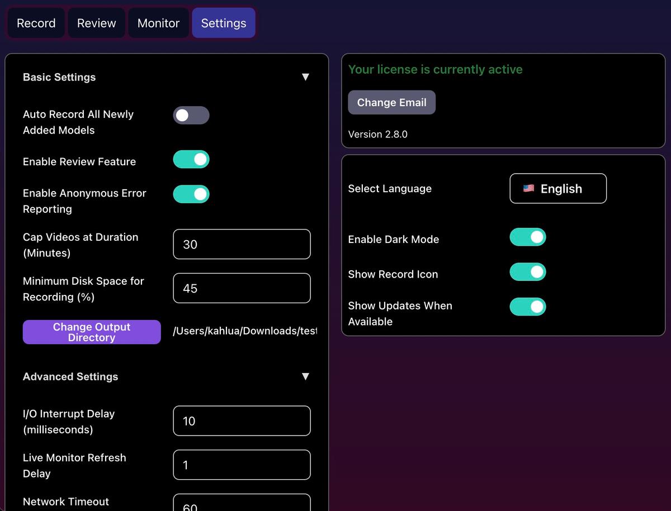This screenshot has height=511, width=671.
Task: Click Change Output Directory button
Action: coord(92,332)
